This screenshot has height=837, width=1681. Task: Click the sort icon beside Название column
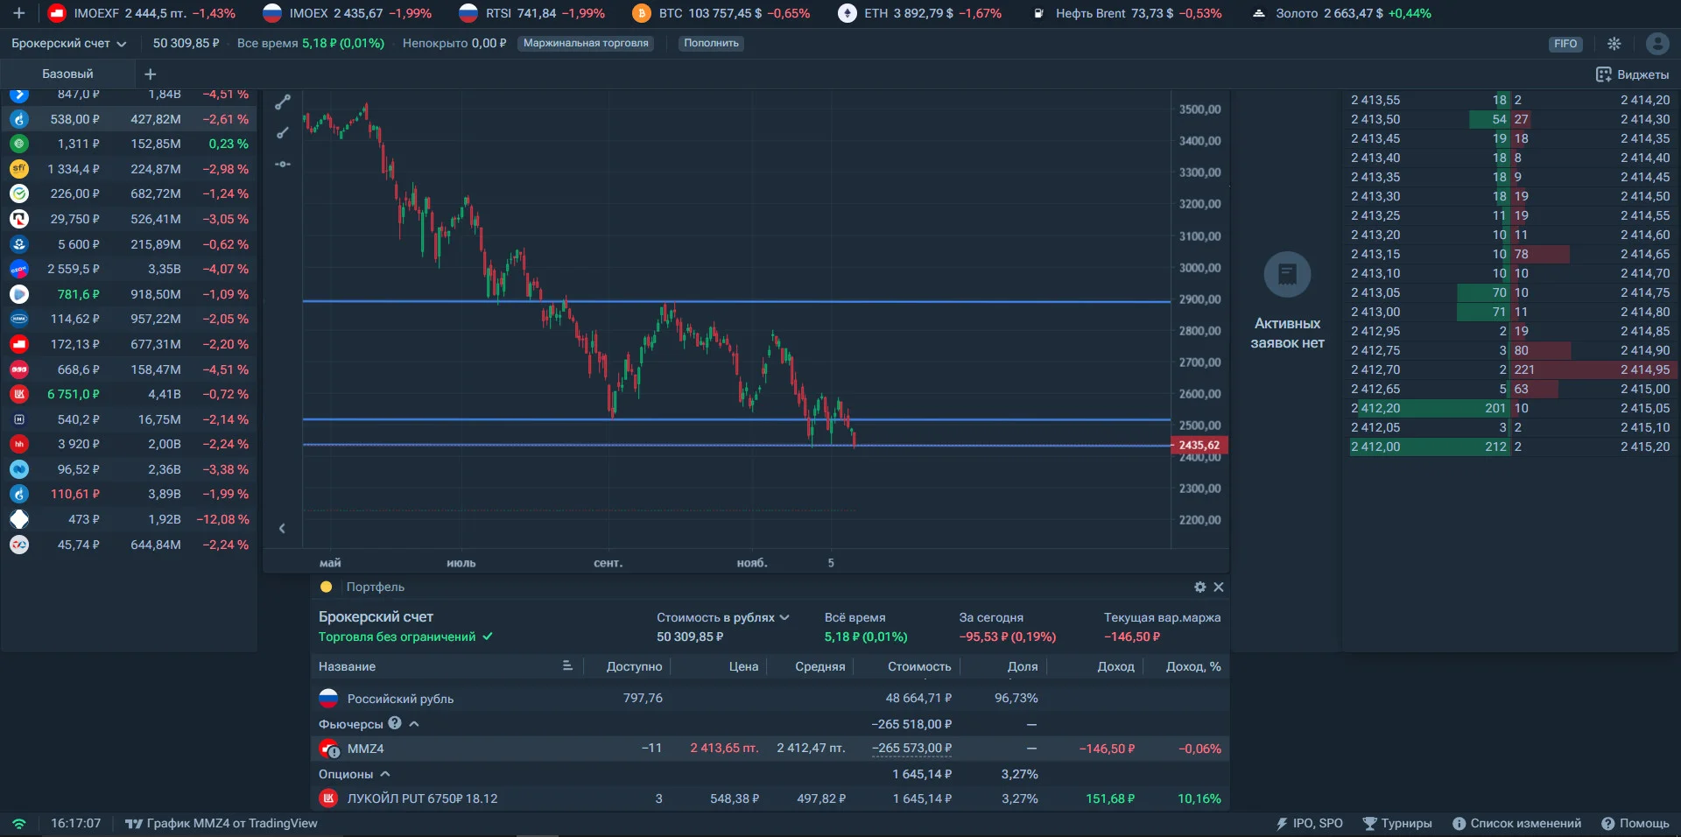[x=567, y=666]
